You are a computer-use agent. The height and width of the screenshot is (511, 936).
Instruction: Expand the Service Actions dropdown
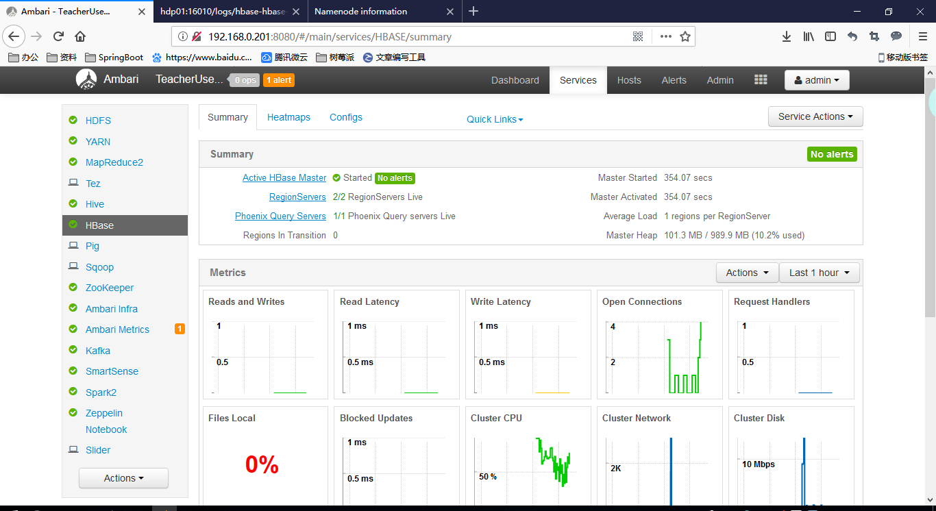pyautogui.click(x=815, y=116)
